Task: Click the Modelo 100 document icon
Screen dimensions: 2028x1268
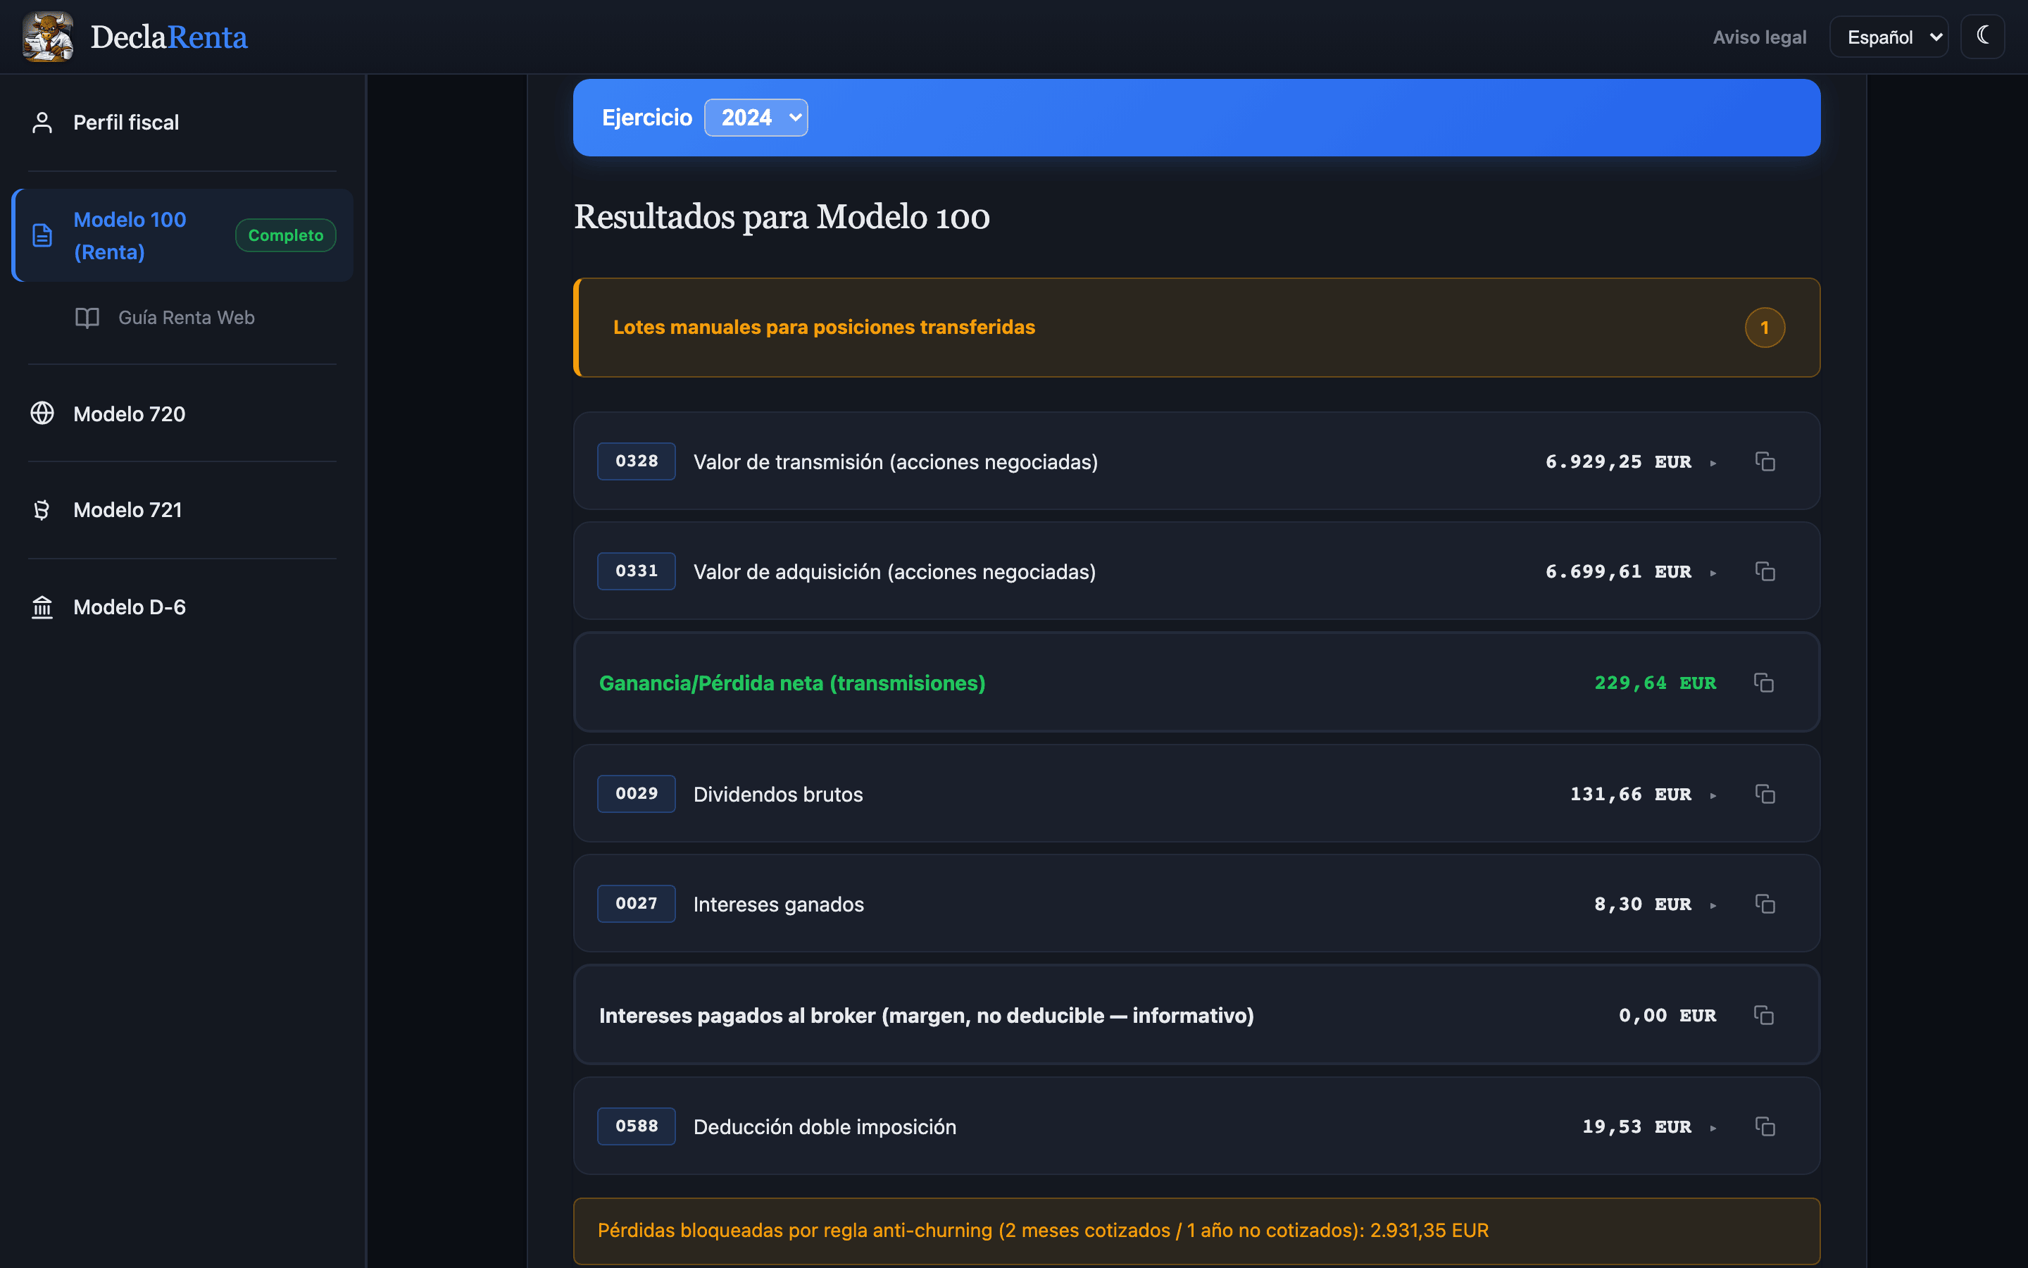Action: point(42,236)
